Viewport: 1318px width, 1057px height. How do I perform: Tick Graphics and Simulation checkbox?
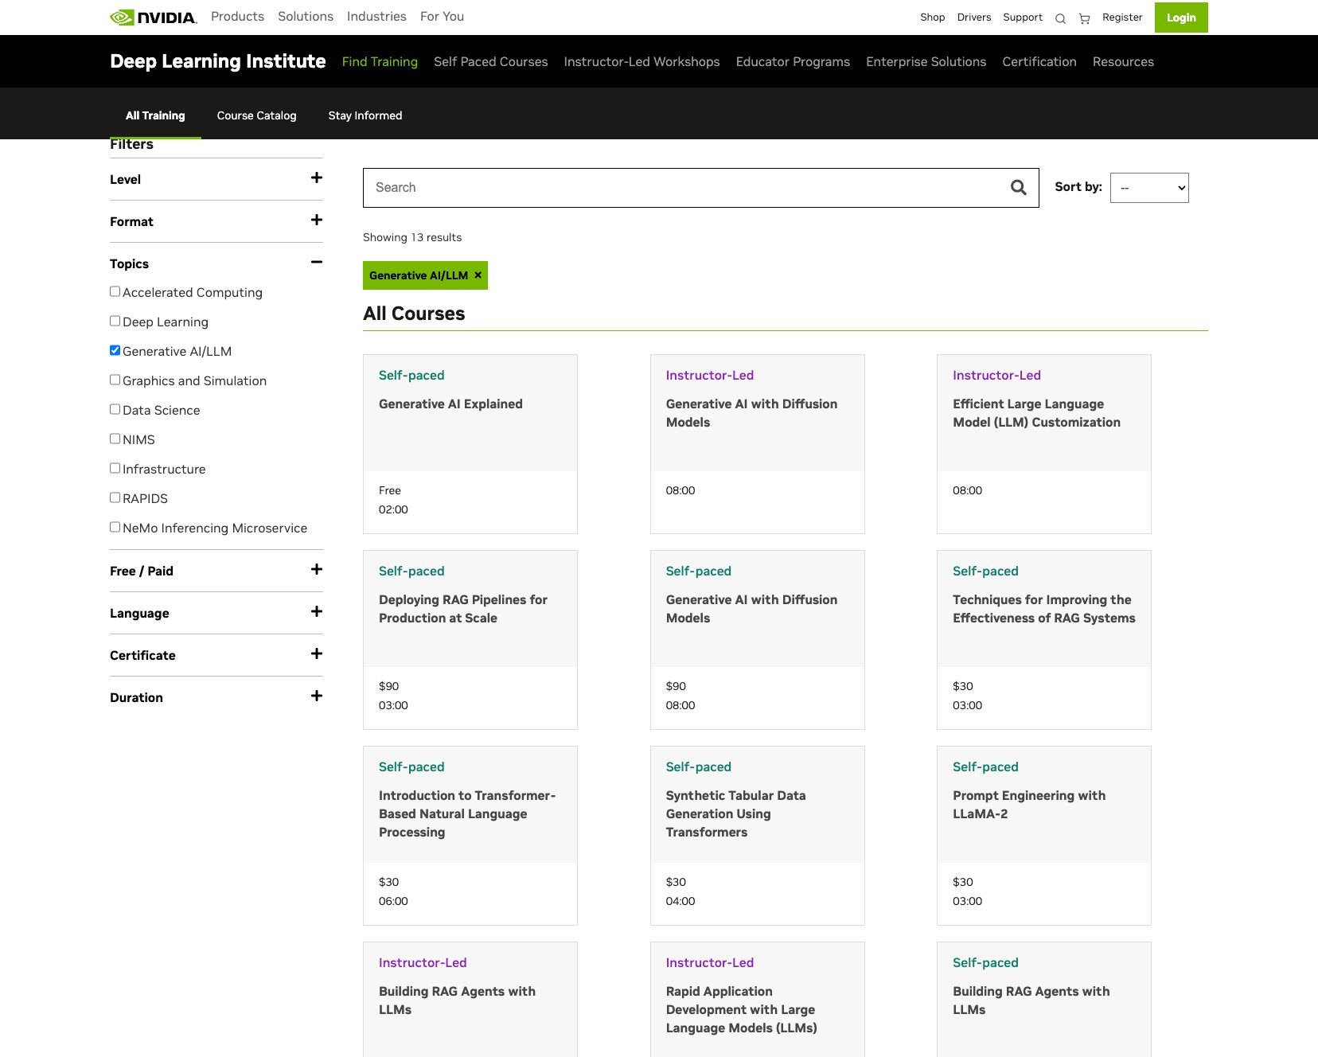coord(115,380)
